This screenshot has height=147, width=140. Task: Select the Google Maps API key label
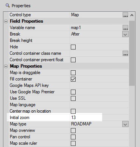pos(29,85)
